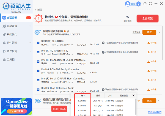Uncheck Realtek High Definition Audio

[38, 90]
